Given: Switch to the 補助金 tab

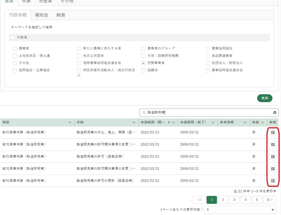Looking at the screenshot, I should tap(41, 15).
